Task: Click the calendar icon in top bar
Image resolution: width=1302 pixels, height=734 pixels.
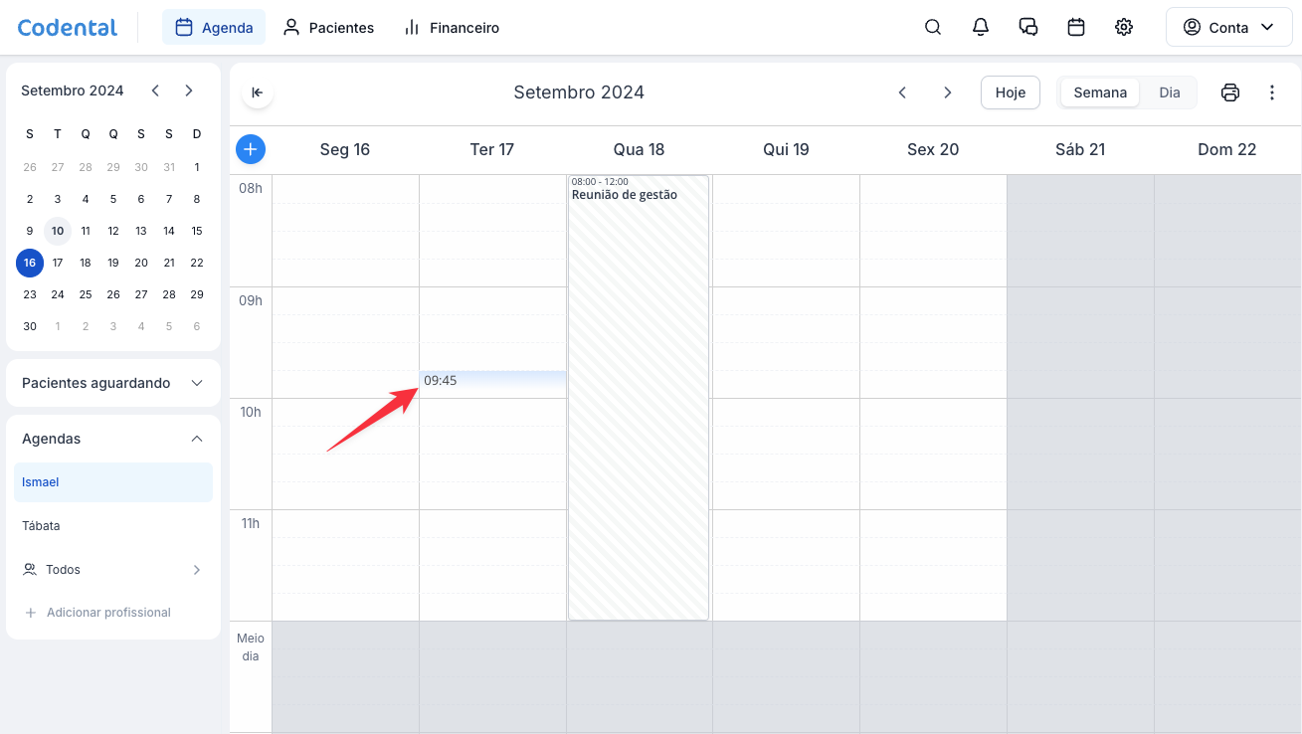Action: 1076,28
